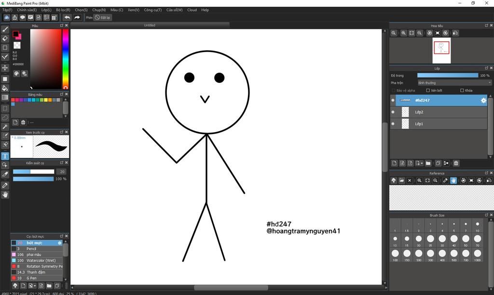Select the Text tool
The width and height of the screenshot is (494, 295).
[5, 156]
